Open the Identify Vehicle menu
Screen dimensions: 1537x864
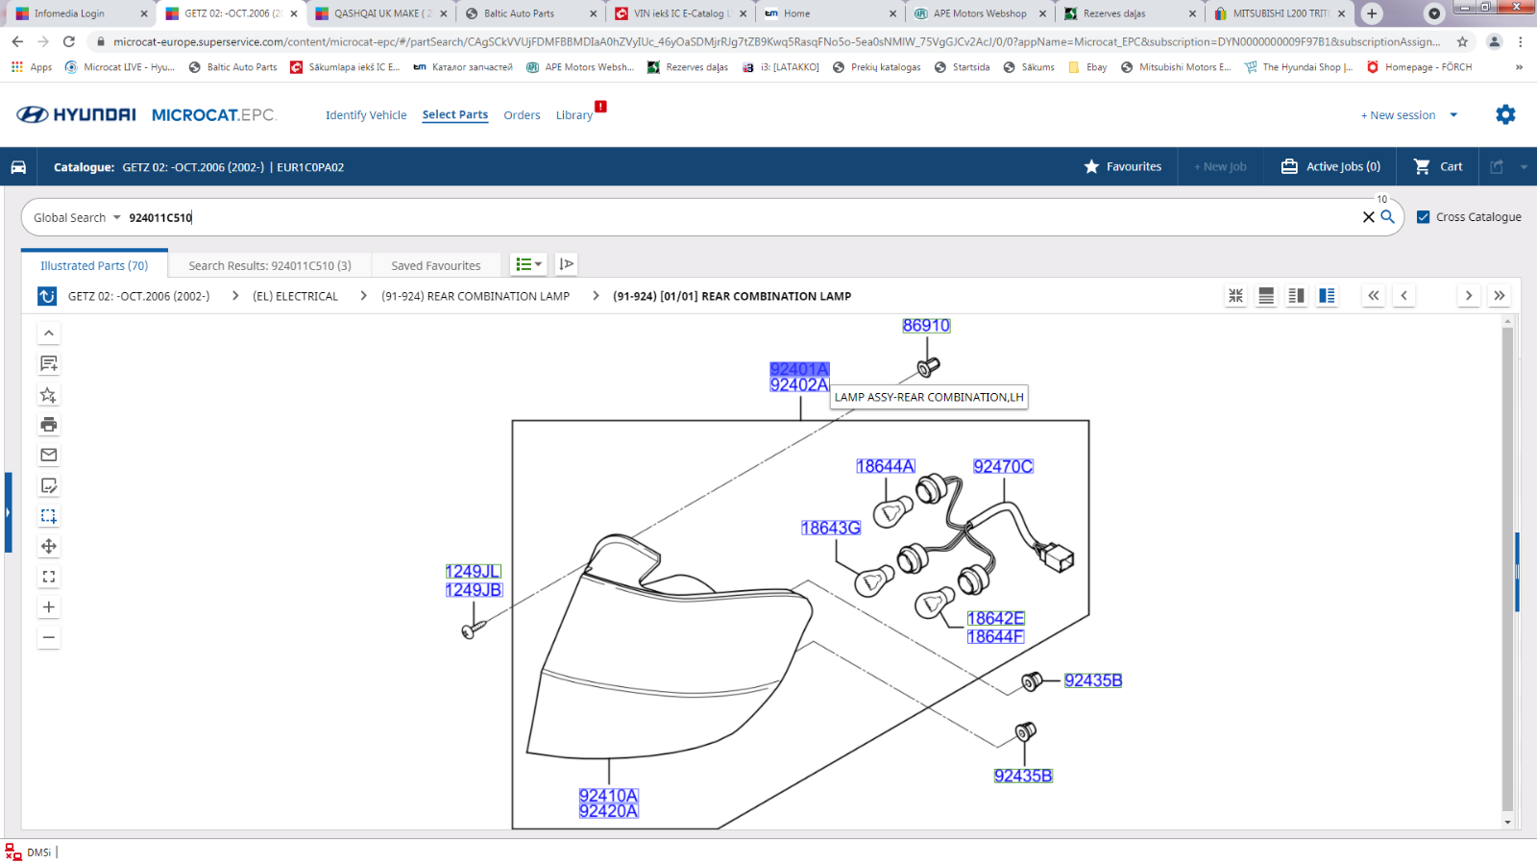pyautogui.click(x=366, y=114)
